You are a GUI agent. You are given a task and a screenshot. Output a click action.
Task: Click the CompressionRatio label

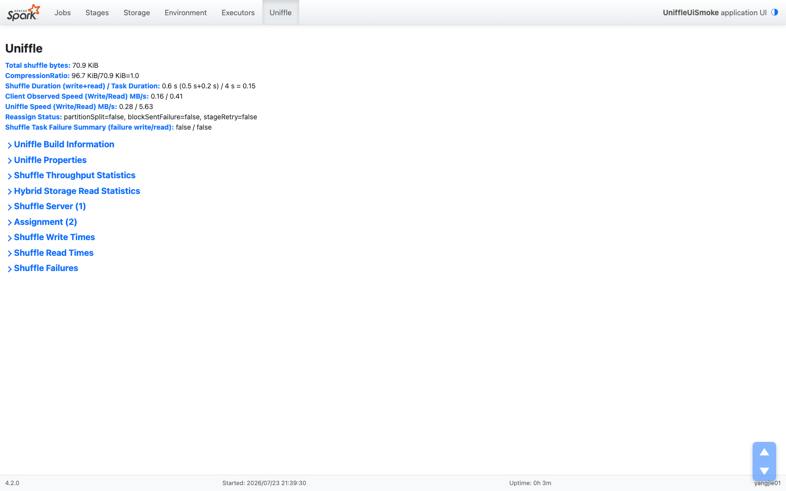(x=37, y=76)
